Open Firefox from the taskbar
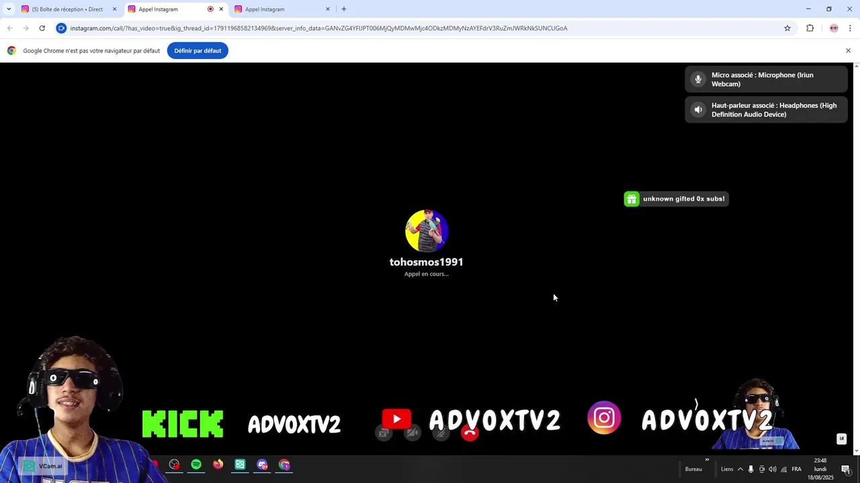 coord(218,464)
